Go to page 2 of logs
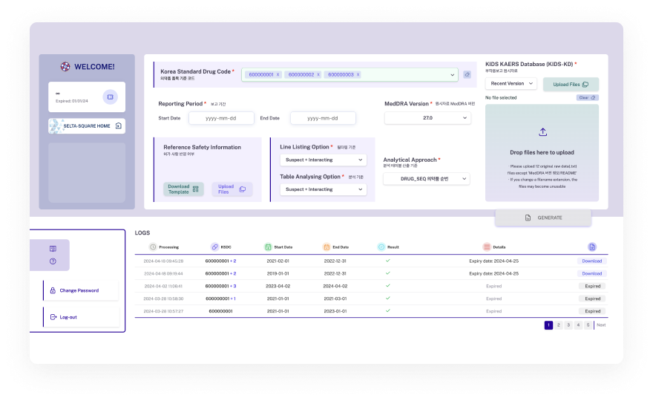This screenshot has height=401, width=653. (559, 325)
